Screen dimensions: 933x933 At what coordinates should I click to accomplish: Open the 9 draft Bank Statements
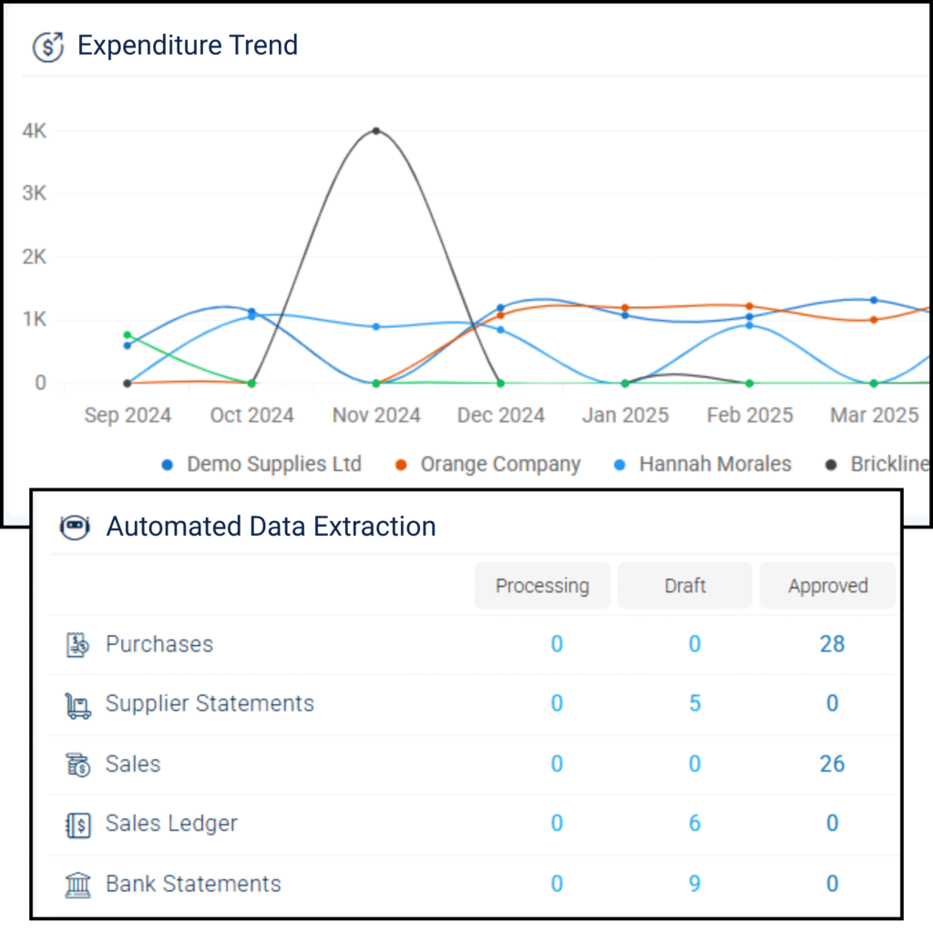click(x=694, y=884)
